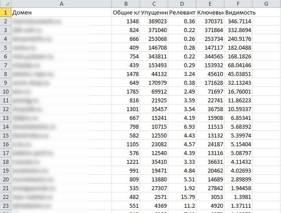Select column A header
The image size is (281, 213).
click(x=61, y=4)
